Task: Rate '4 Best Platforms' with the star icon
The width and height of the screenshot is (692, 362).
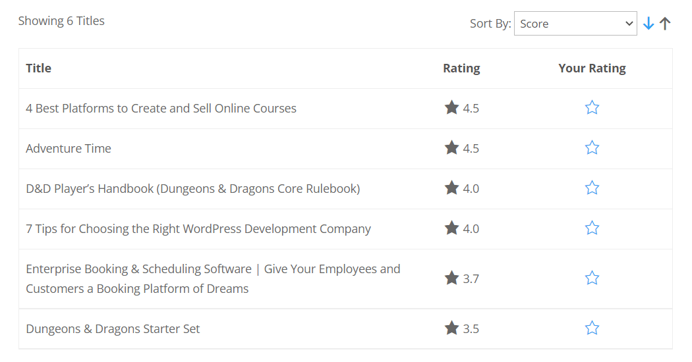Action: point(592,108)
